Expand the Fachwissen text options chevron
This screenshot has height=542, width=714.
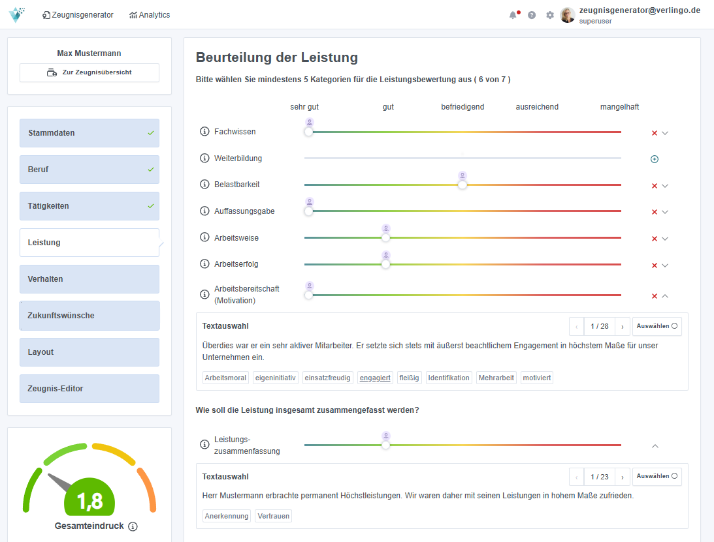pyautogui.click(x=665, y=133)
